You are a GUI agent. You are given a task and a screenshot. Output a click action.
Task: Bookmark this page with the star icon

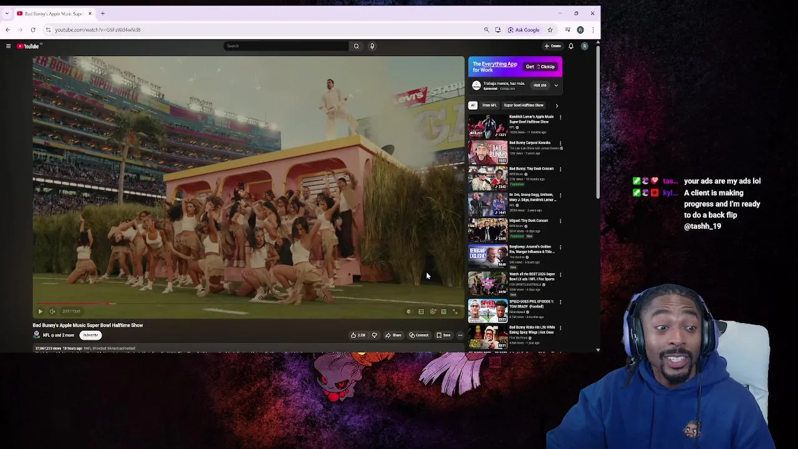[x=550, y=30]
